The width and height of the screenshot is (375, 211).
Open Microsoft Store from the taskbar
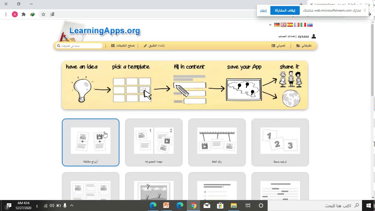220,205
